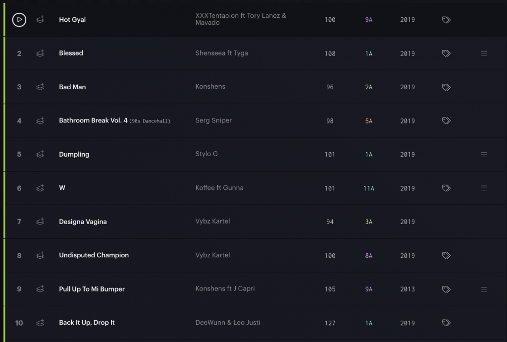Add Dumpling to crate
The width and height of the screenshot is (507, 342).
tap(40, 154)
